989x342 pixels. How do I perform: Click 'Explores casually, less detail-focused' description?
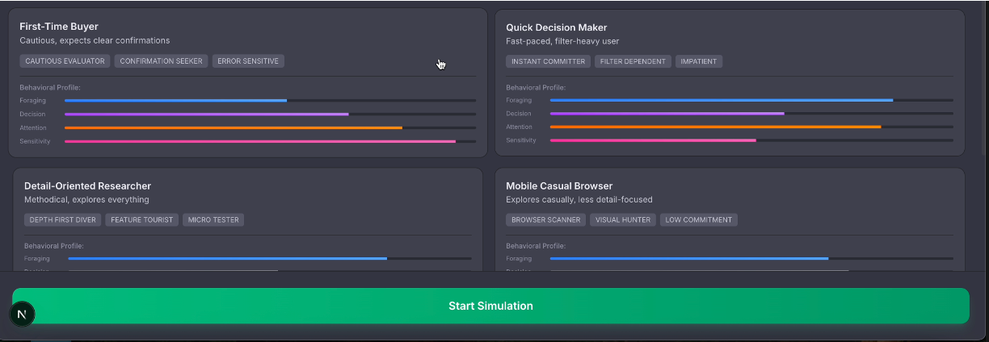(x=579, y=199)
